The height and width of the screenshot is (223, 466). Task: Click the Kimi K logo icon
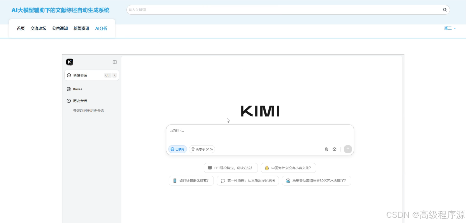70,62
